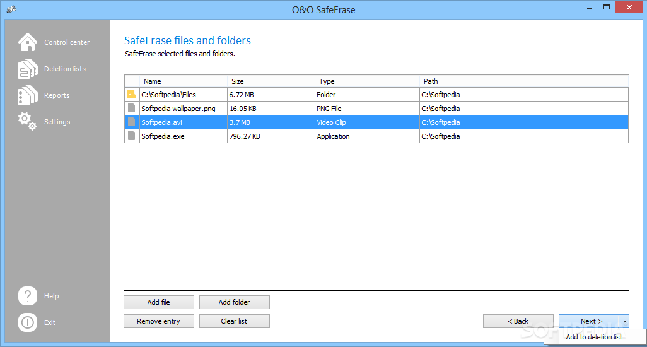Open the Control center home icon
Image resolution: width=647 pixels, height=347 pixels.
coord(28,42)
